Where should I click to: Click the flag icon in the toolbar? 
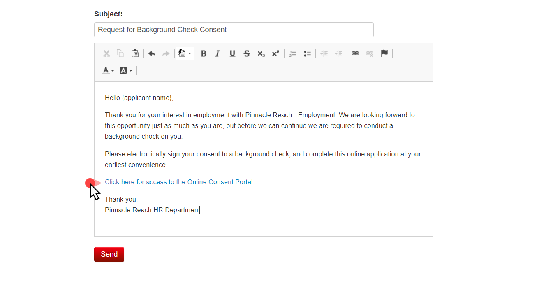[385, 53]
